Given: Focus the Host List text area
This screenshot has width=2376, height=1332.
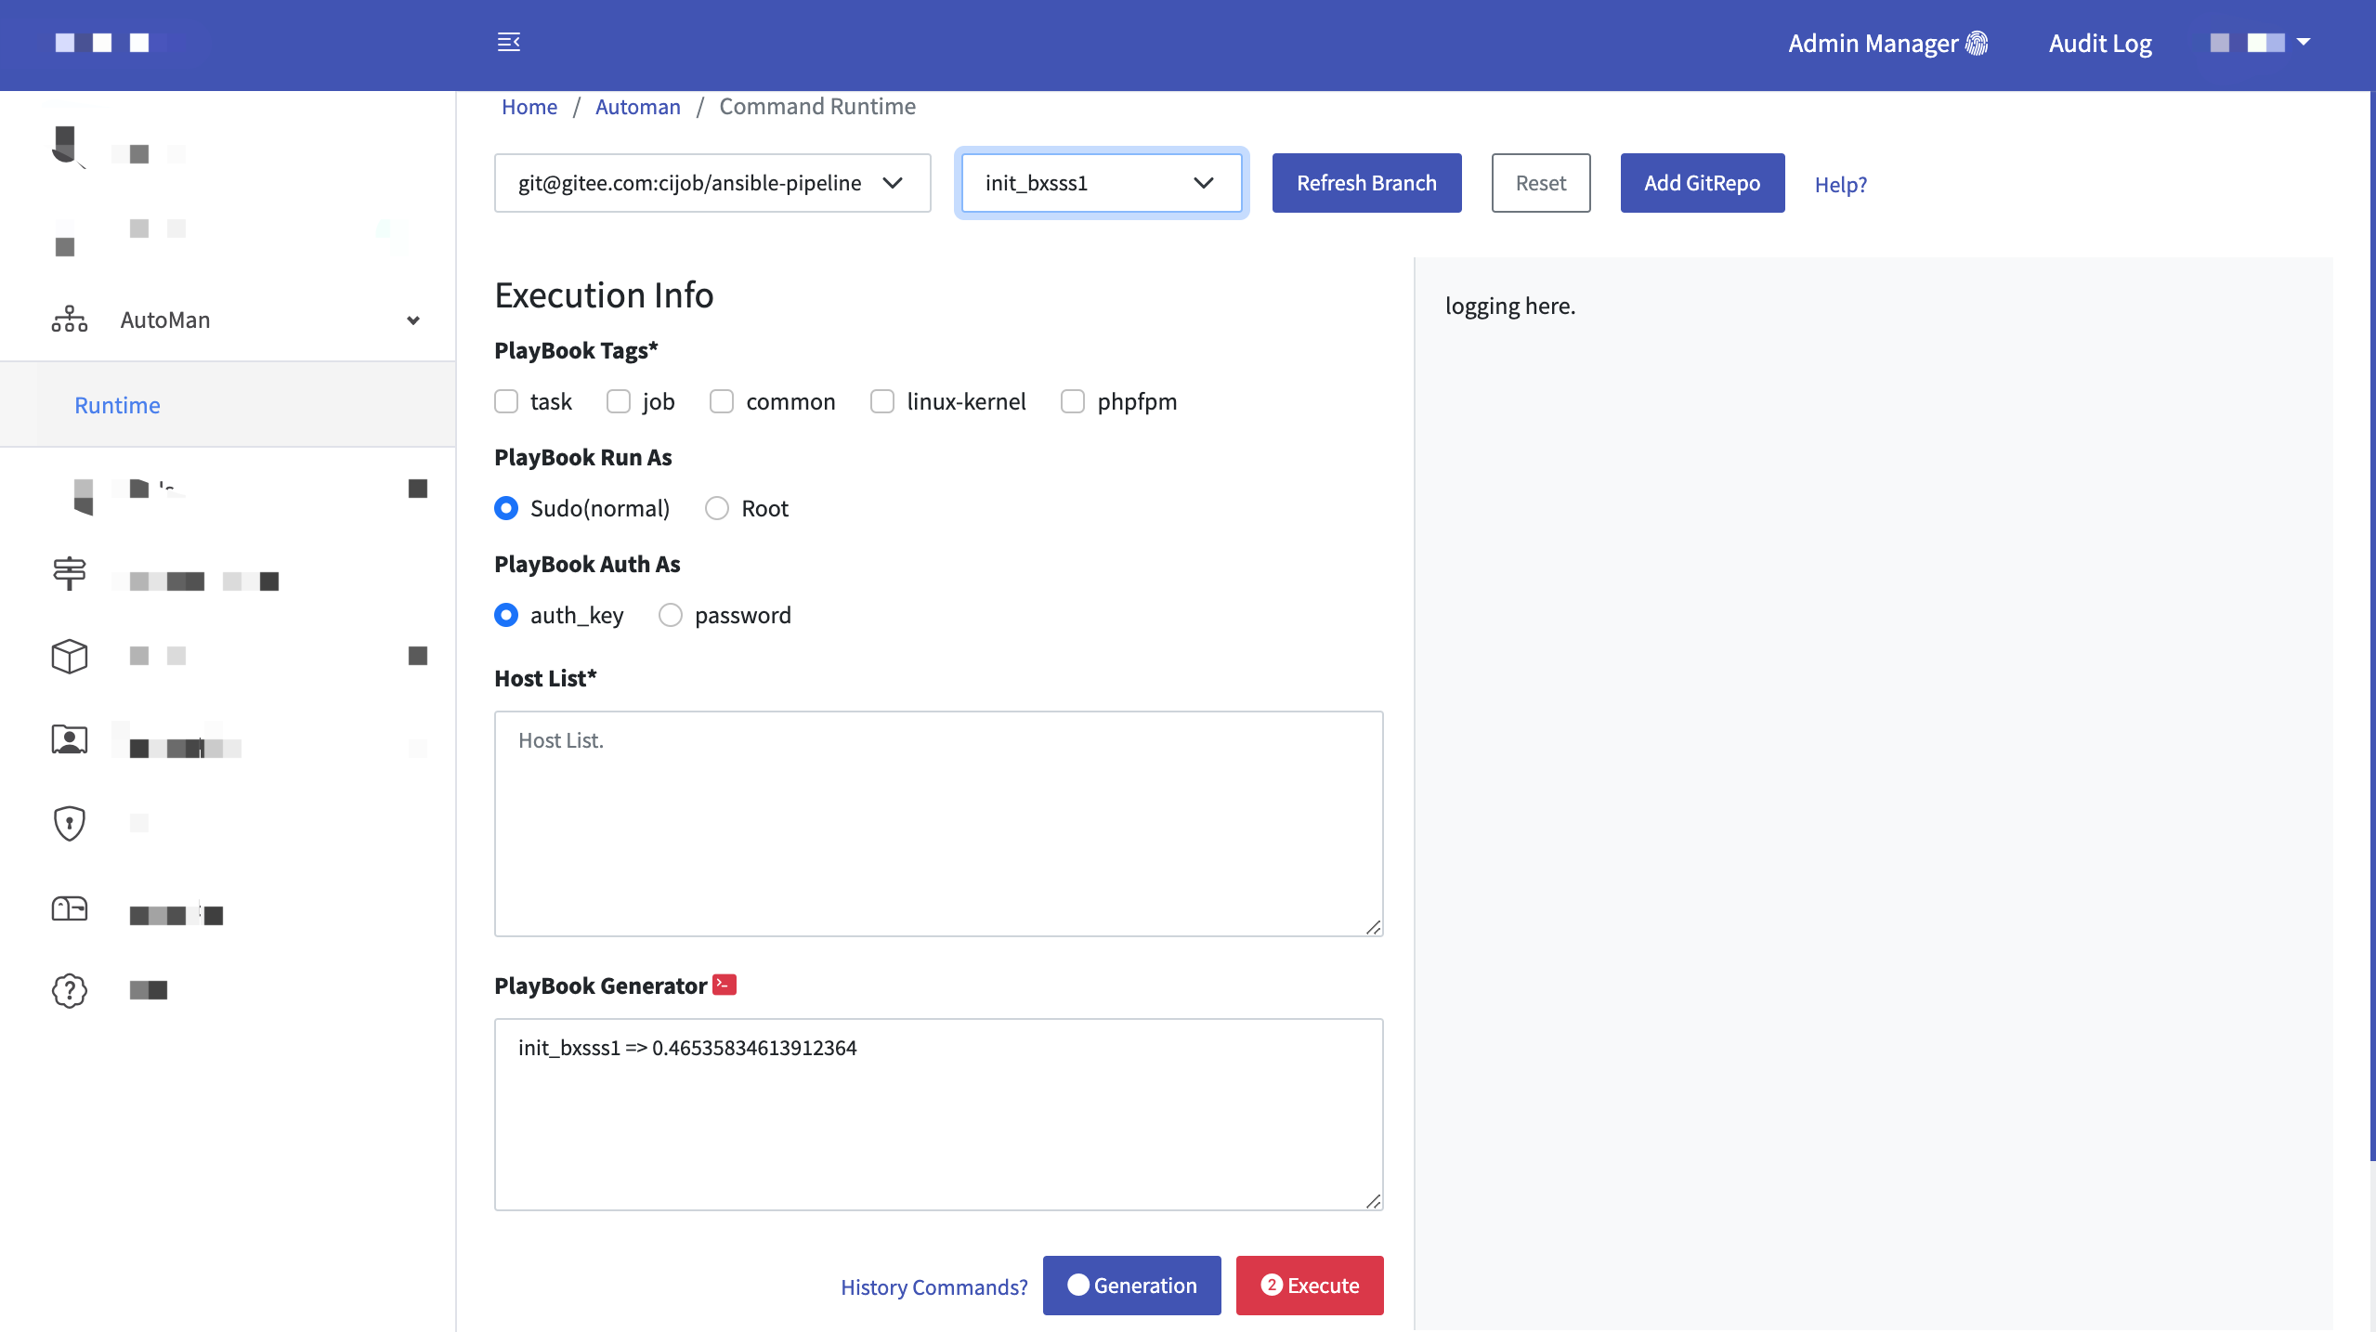Looking at the screenshot, I should point(939,824).
